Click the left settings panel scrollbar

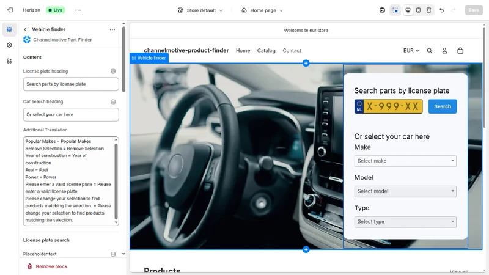pos(123,59)
